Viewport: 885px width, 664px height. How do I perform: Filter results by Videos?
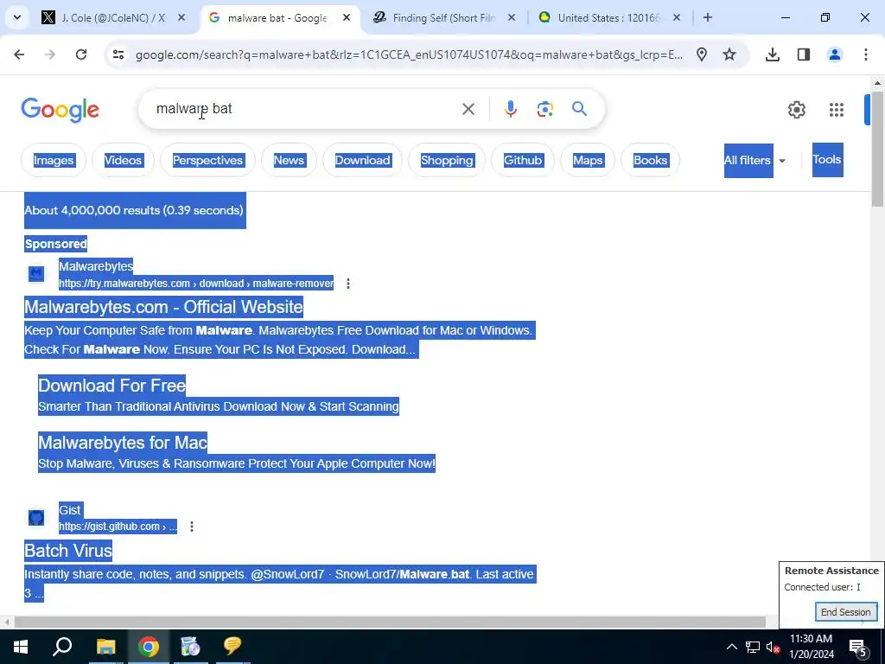pyautogui.click(x=123, y=160)
